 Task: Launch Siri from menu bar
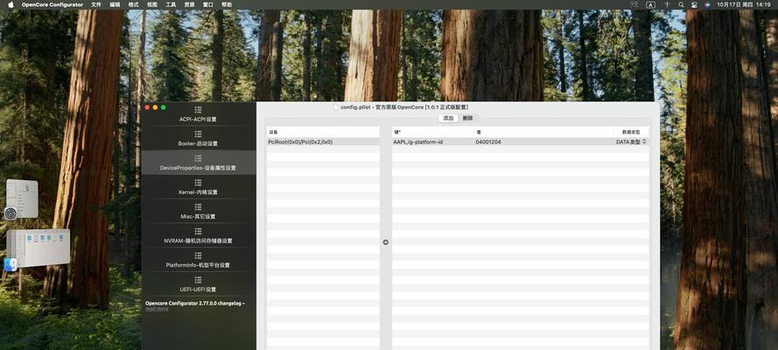click(x=707, y=4)
